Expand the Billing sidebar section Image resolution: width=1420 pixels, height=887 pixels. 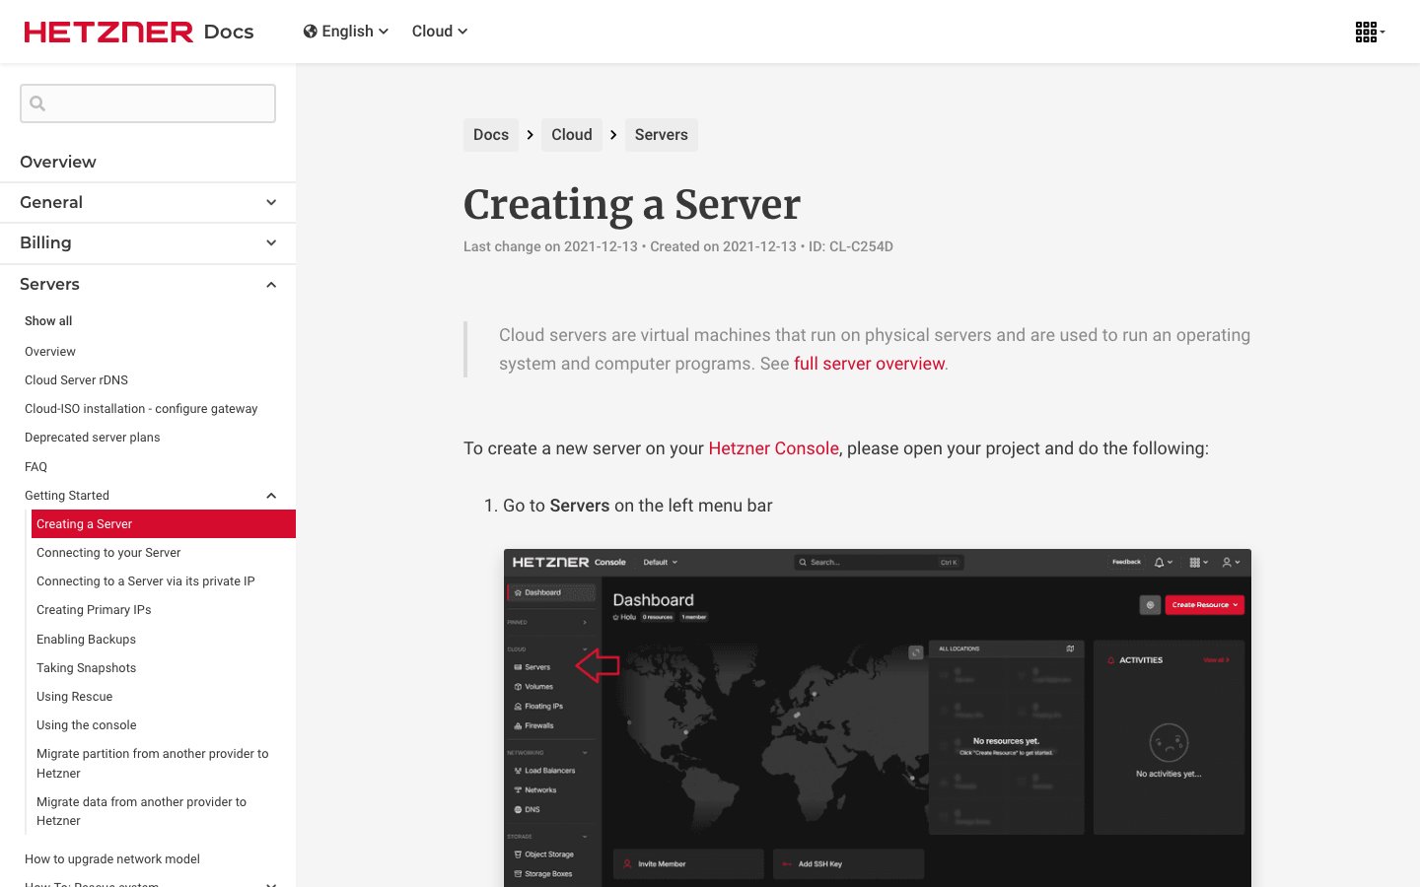tap(148, 242)
